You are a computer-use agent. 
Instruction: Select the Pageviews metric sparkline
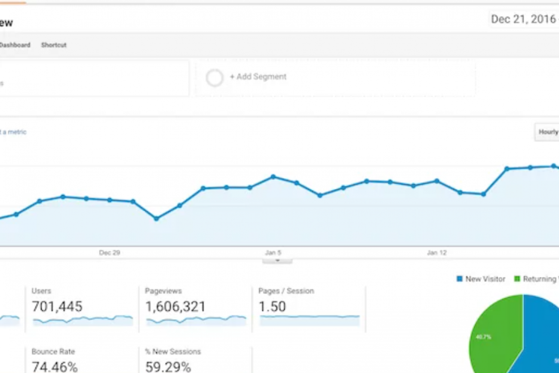(196, 321)
